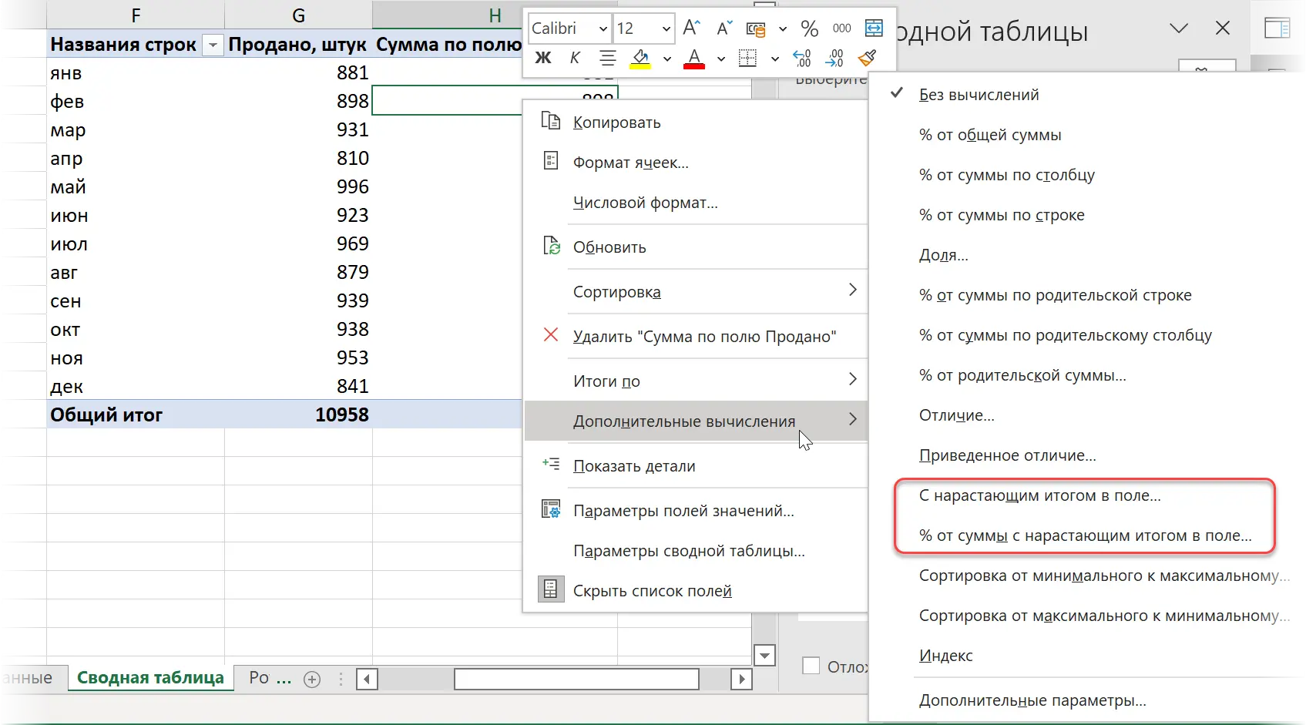
Task: Select Числовой формат menu entry
Action: [695, 203]
